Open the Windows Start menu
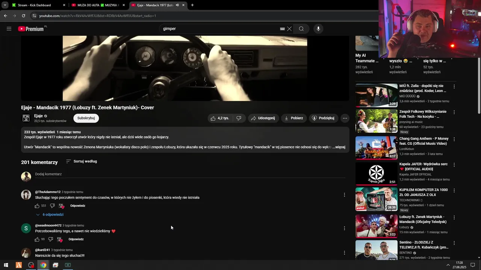The image size is (481, 270). (6, 265)
